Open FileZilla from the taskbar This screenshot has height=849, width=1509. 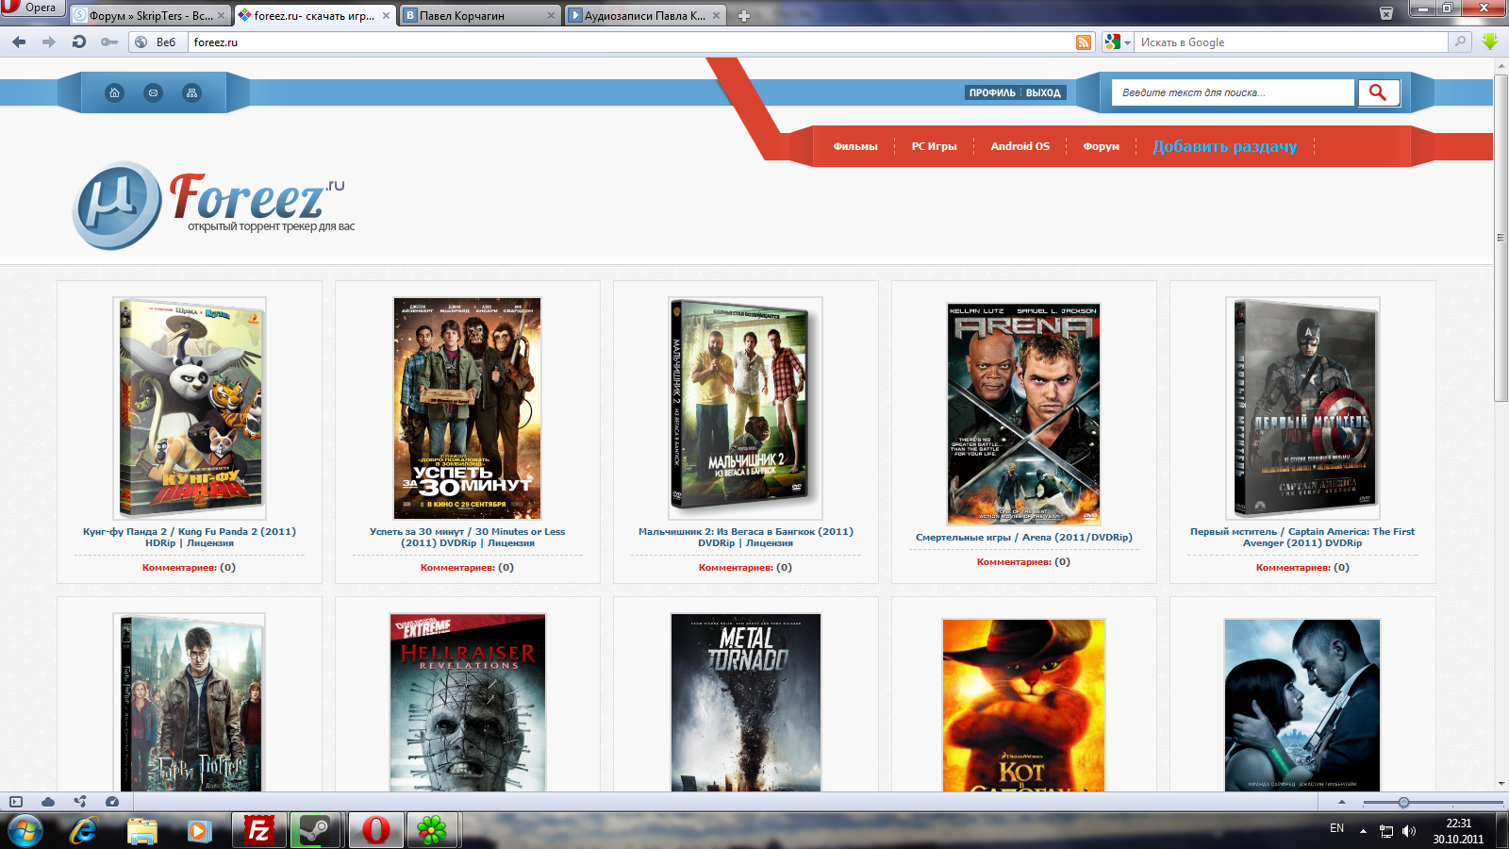[x=258, y=830]
